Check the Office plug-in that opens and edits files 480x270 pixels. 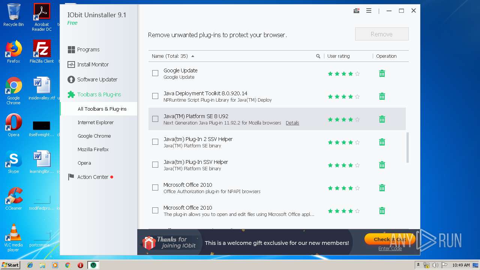coord(155,211)
